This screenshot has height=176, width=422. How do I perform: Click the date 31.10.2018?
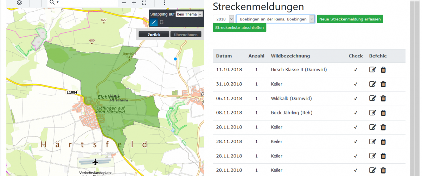[229, 84]
